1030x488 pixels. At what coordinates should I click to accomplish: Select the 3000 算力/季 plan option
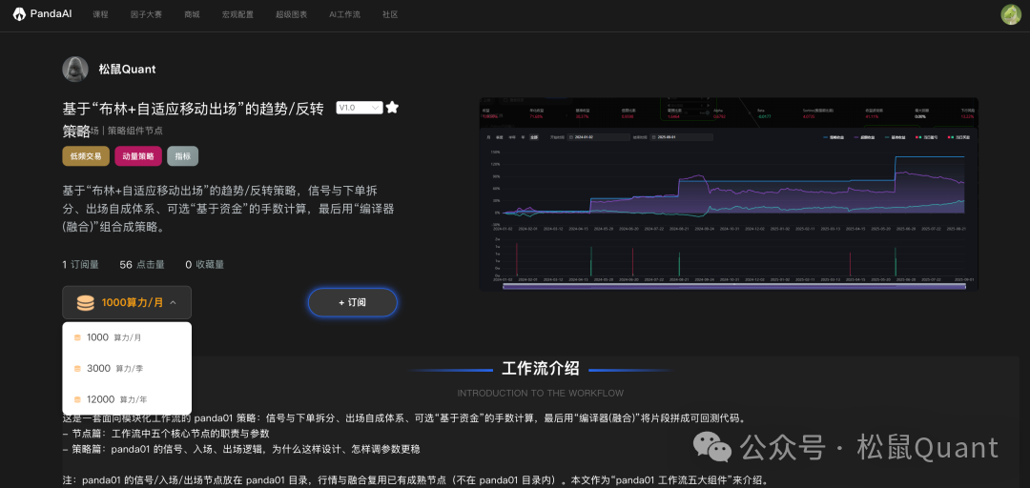[127, 369]
